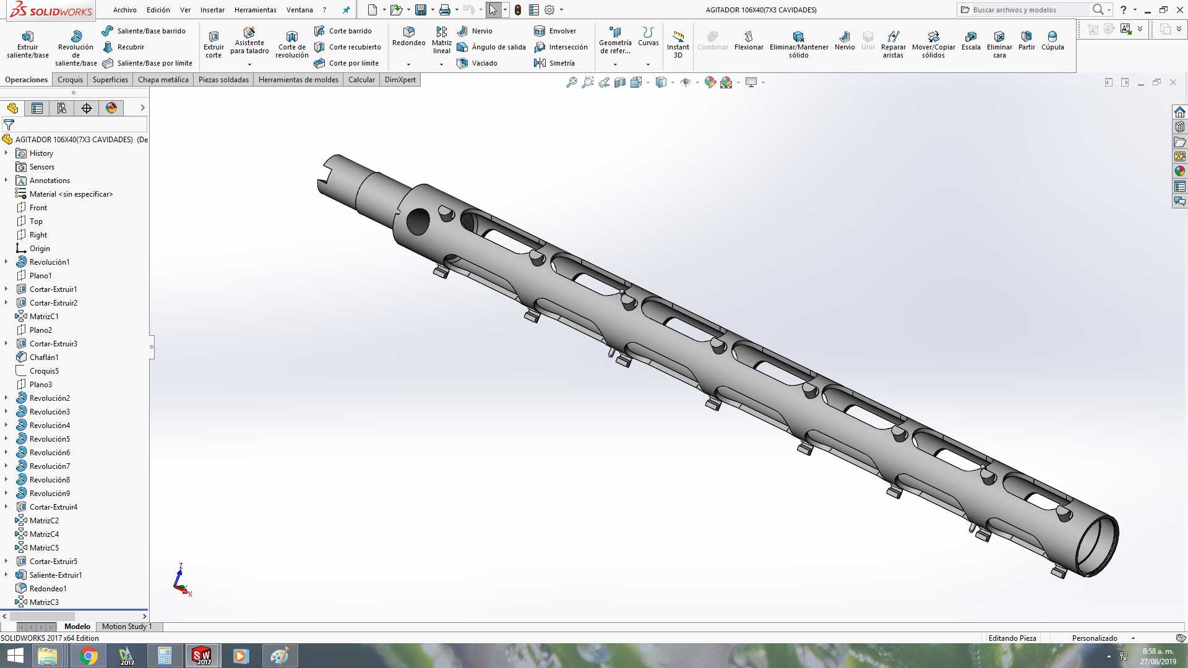This screenshot has height=668, width=1188.
Task: Open the Calcular tab
Action: point(361,80)
